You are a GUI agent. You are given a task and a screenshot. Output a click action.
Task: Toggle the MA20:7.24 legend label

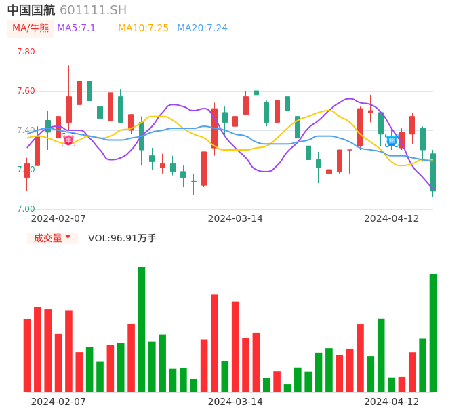click(x=202, y=28)
